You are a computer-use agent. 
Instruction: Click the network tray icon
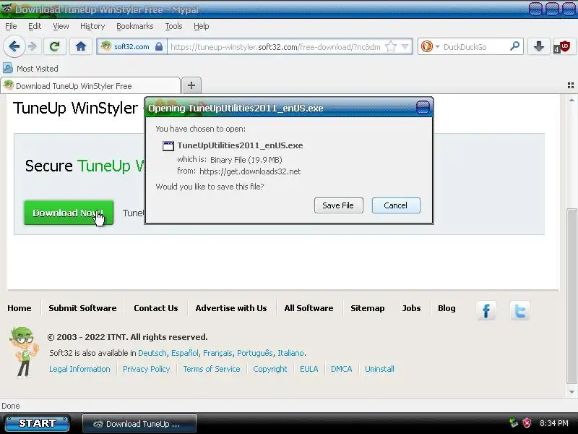514,423
